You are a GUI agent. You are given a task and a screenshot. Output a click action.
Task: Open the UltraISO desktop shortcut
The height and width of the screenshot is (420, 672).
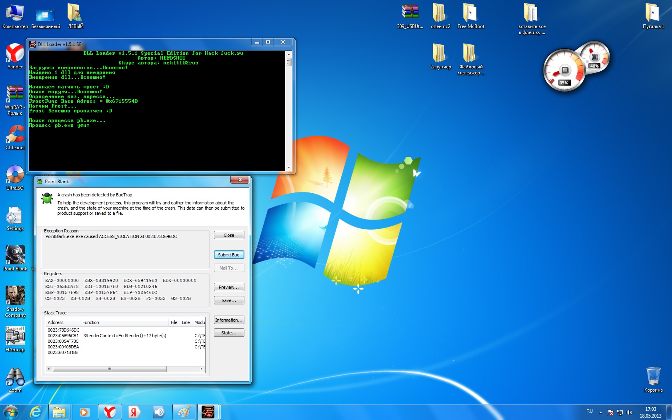[15, 178]
